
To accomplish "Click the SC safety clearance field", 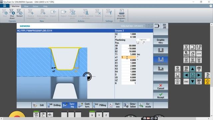I will pos(129,34).
